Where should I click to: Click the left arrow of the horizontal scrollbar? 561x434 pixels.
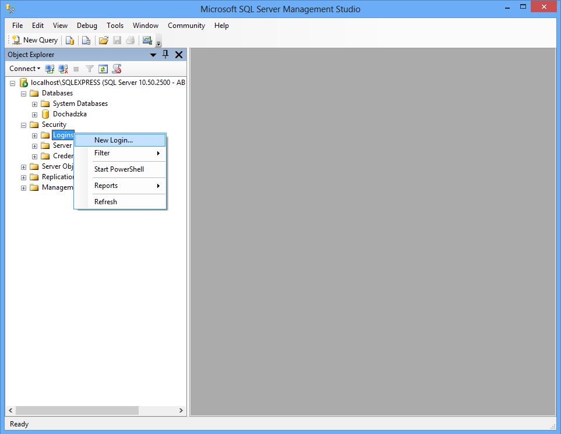[10, 410]
